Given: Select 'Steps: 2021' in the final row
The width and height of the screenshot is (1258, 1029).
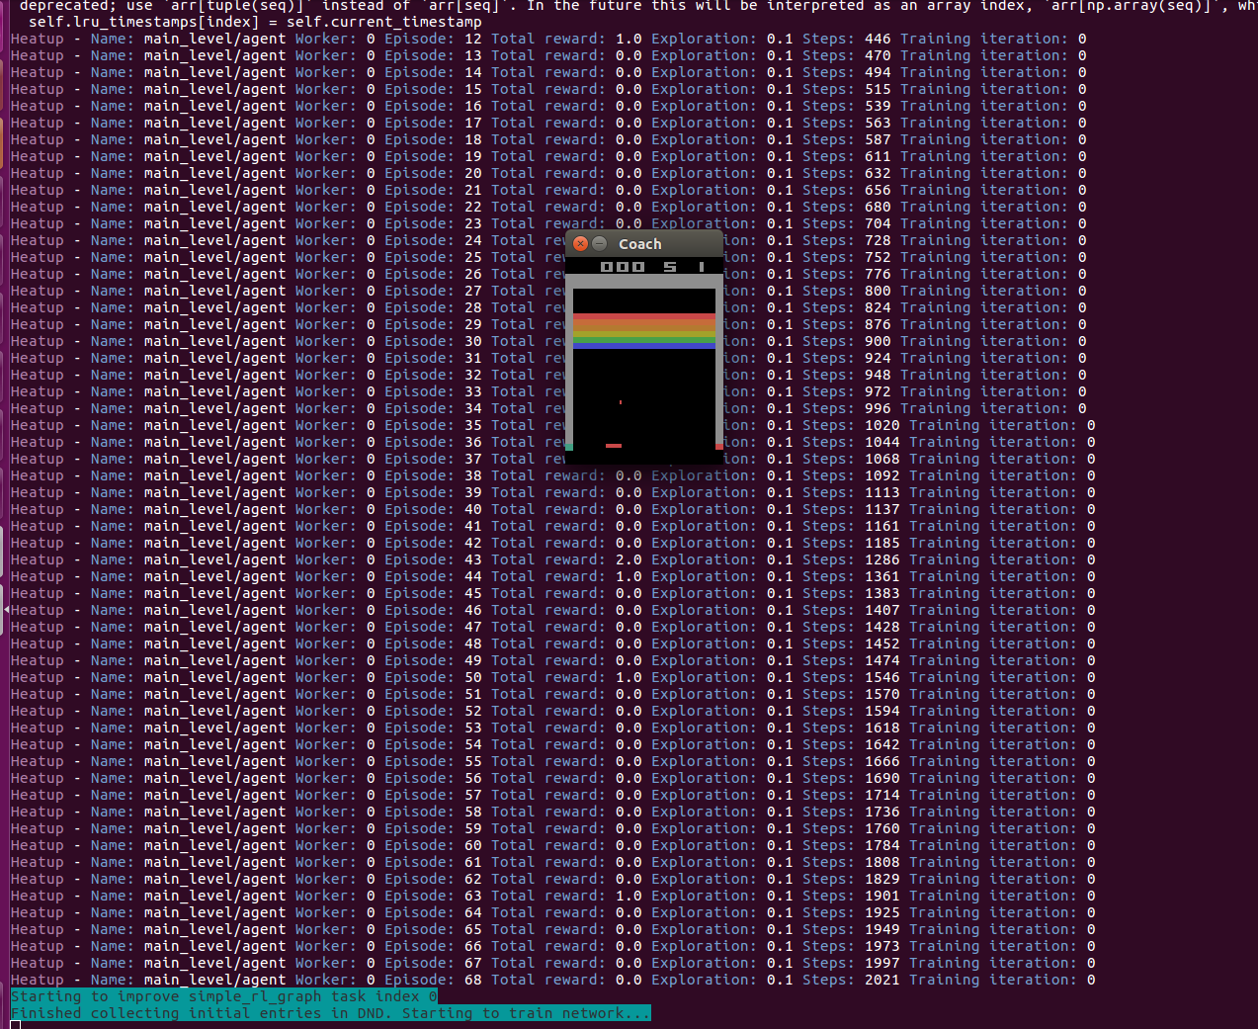Looking at the screenshot, I should click(x=851, y=980).
